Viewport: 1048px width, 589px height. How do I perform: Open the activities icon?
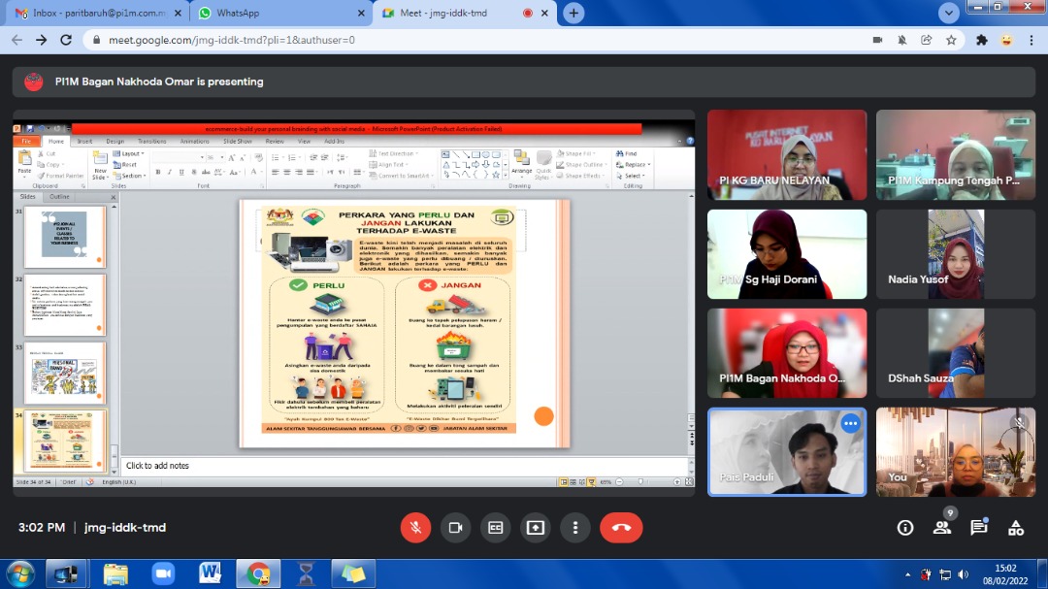(1016, 528)
